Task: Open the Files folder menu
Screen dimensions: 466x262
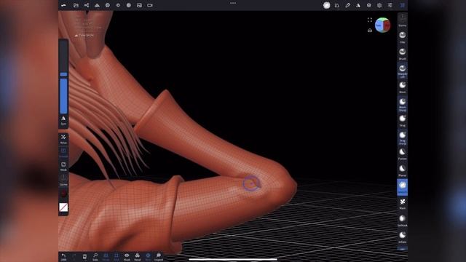Action: [76, 5]
